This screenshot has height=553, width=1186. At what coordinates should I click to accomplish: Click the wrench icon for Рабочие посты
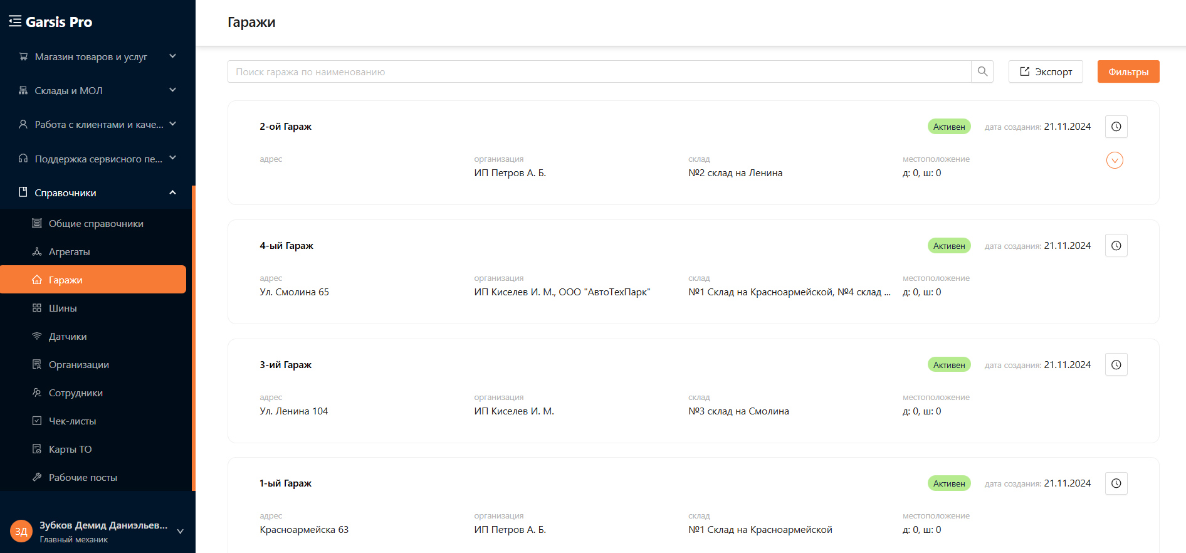point(37,477)
